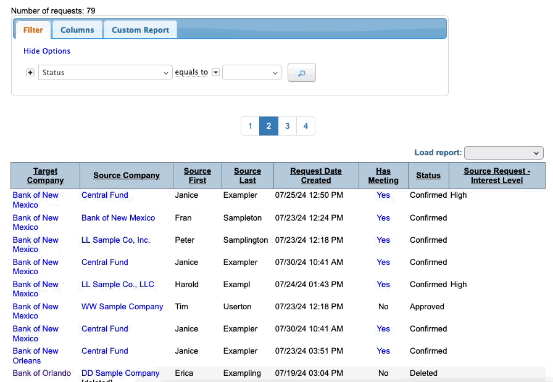Click the plus icon to add filter
553x382 pixels.
[x=30, y=73]
